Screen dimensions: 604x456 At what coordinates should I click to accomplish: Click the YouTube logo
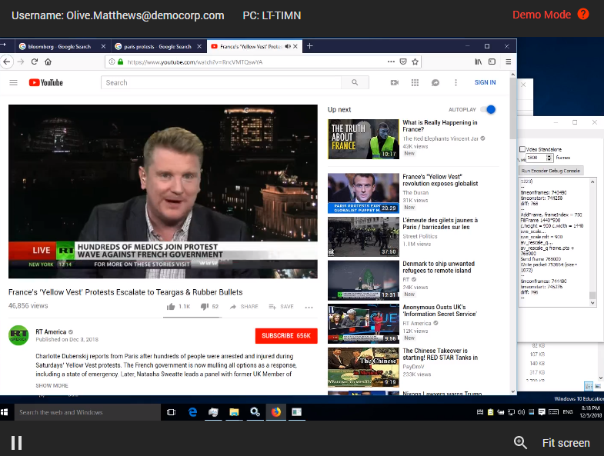pyautogui.click(x=46, y=82)
